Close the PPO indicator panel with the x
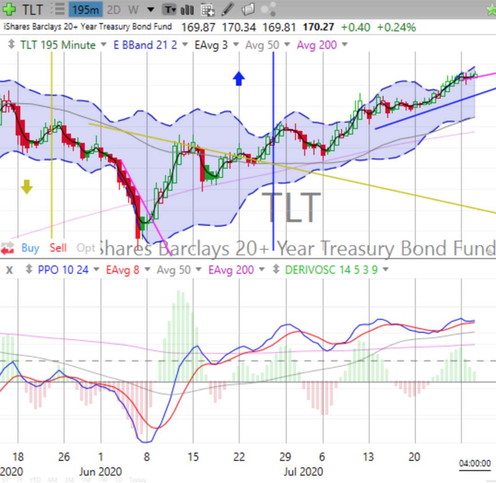The height and width of the screenshot is (483, 496). pos(9,270)
